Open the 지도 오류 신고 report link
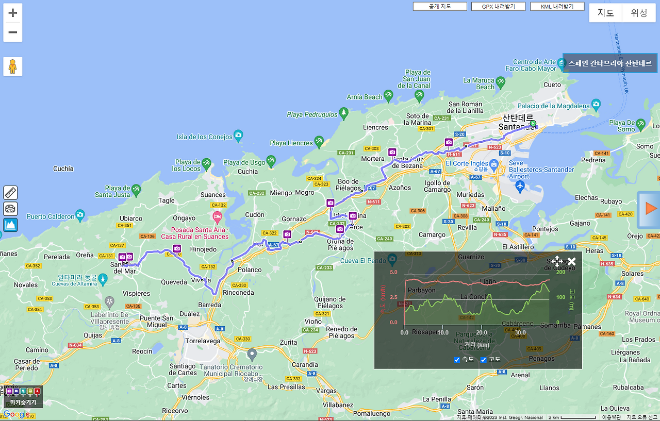 (642, 417)
